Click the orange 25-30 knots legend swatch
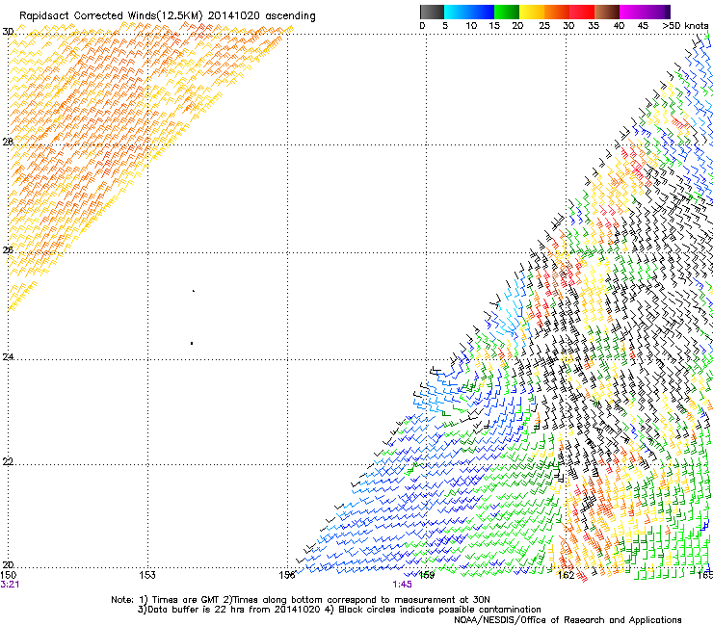Screen dimensions: 713x626 tap(557, 12)
